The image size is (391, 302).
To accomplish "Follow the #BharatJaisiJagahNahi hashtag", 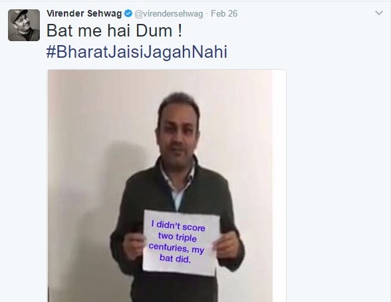I will click(137, 52).
